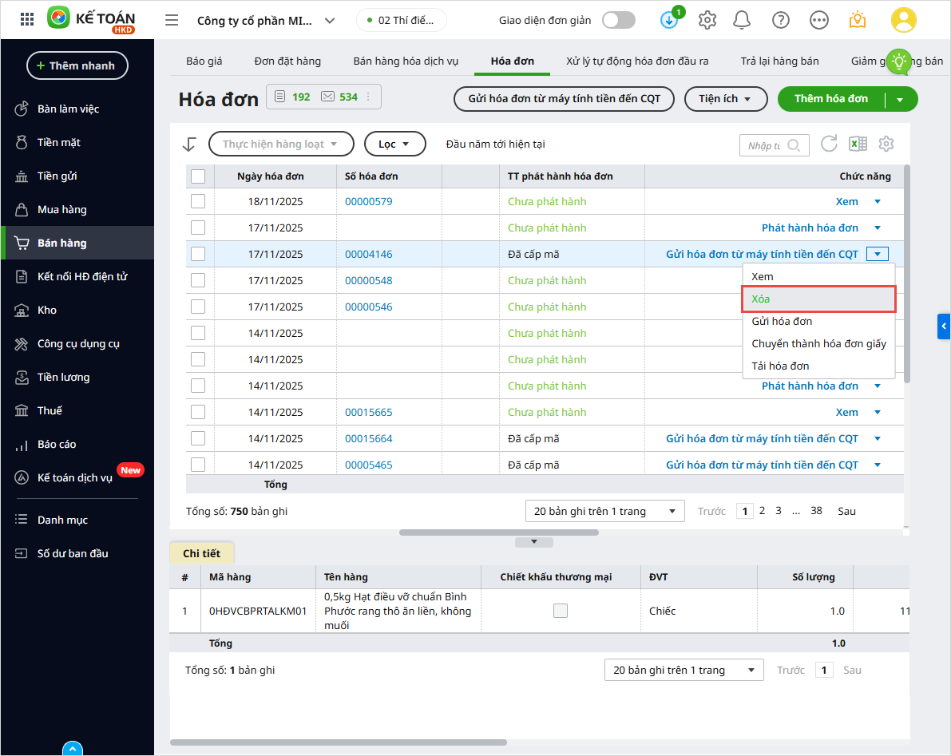The height and width of the screenshot is (756, 951).
Task: Open the help question mark icon
Action: [x=781, y=20]
